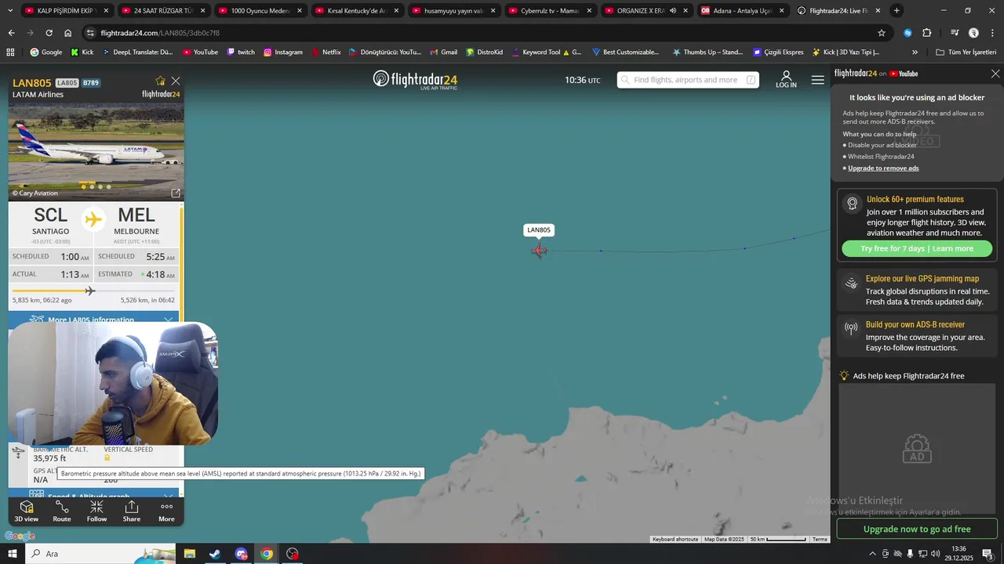Open the More options menu
Screen dimensions: 1004x564
click(166, 511)
